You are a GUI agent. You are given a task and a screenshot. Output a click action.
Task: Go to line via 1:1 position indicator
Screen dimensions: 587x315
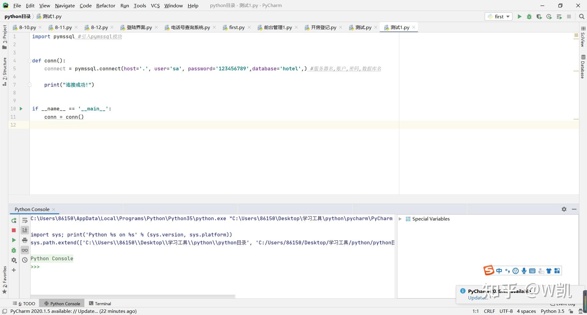pos(475,311)
